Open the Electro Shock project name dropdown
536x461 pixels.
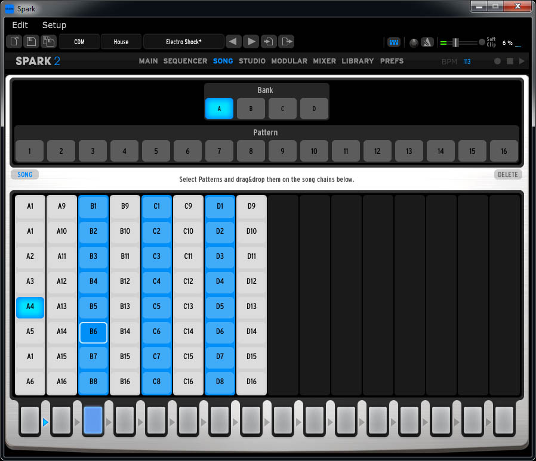[184, 42]
